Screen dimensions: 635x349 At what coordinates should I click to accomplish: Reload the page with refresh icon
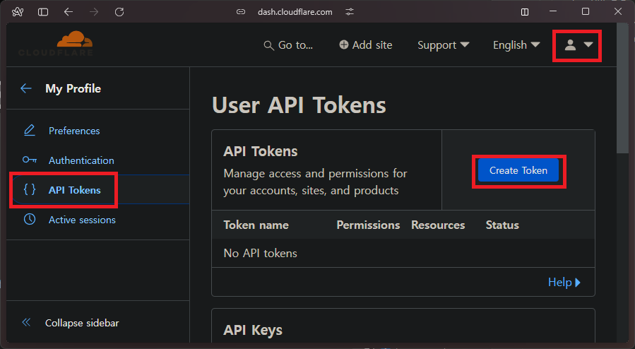(x=119, y=12)
